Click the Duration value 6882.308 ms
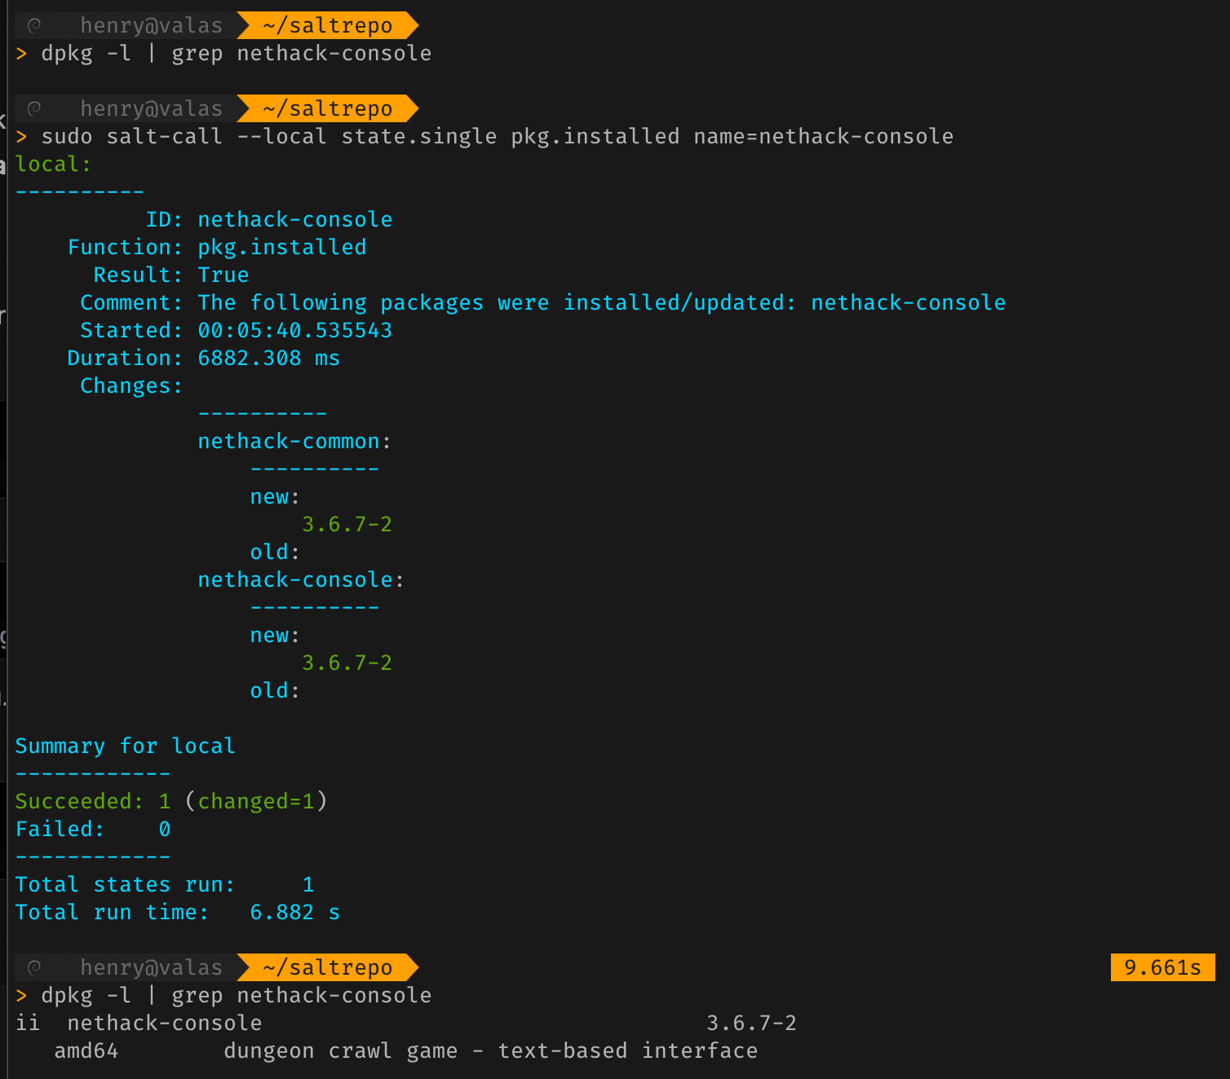This screenshot has height=1079, width=1230. click(268, 359)
